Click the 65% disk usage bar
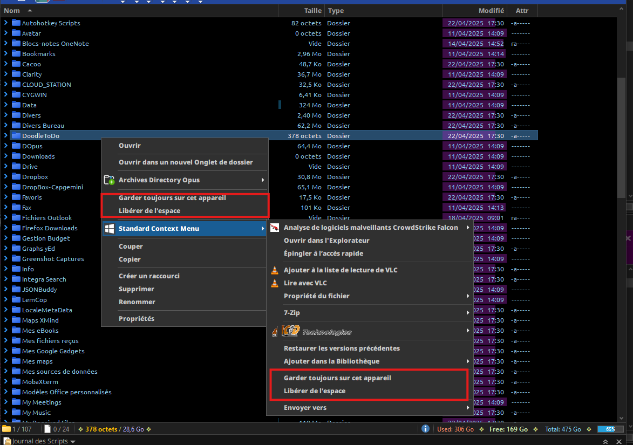The height and width of the screenshot is (445, 633). click(x=611, y=429)
